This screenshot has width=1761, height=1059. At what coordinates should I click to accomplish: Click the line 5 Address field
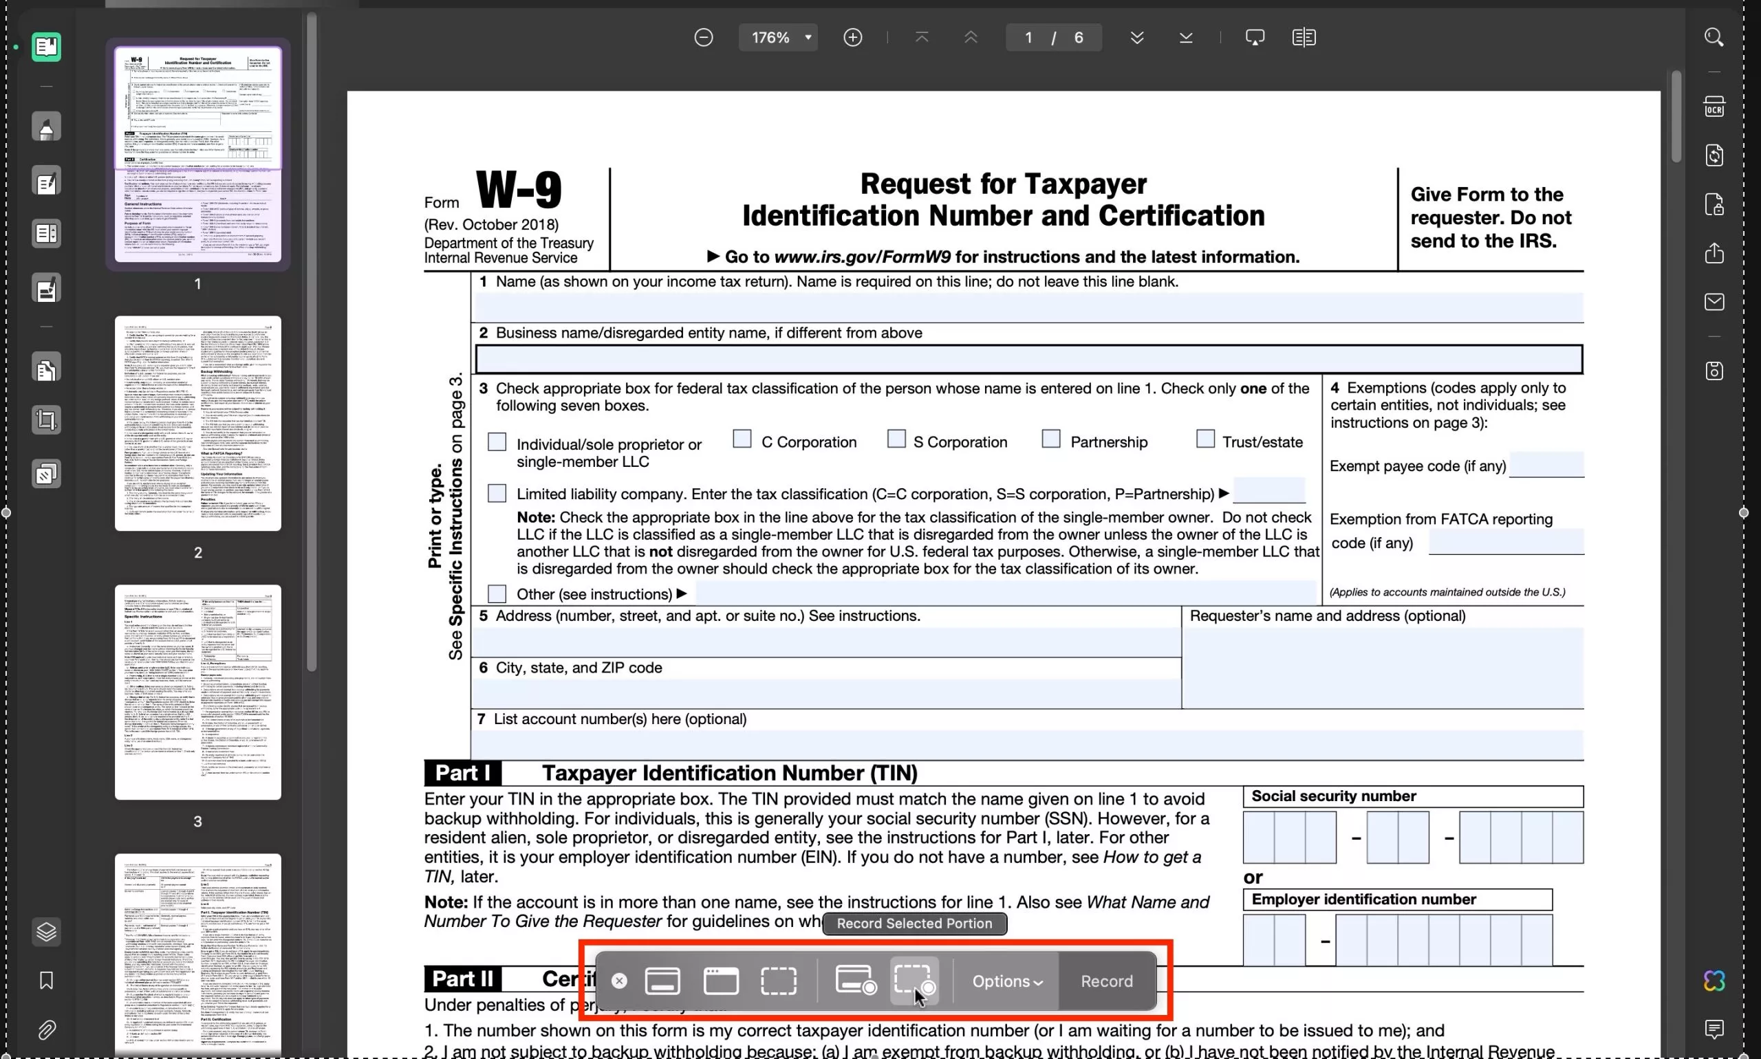tap(828, 642)
